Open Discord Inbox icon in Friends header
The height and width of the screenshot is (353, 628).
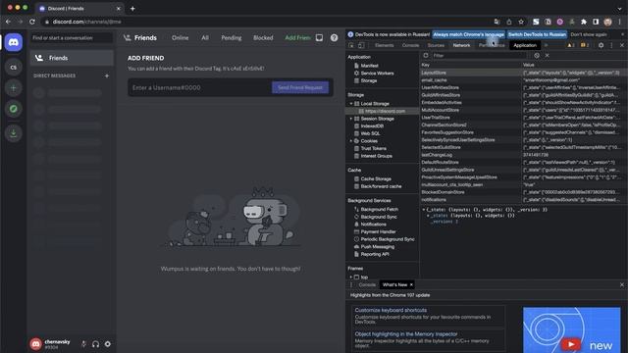319,37
